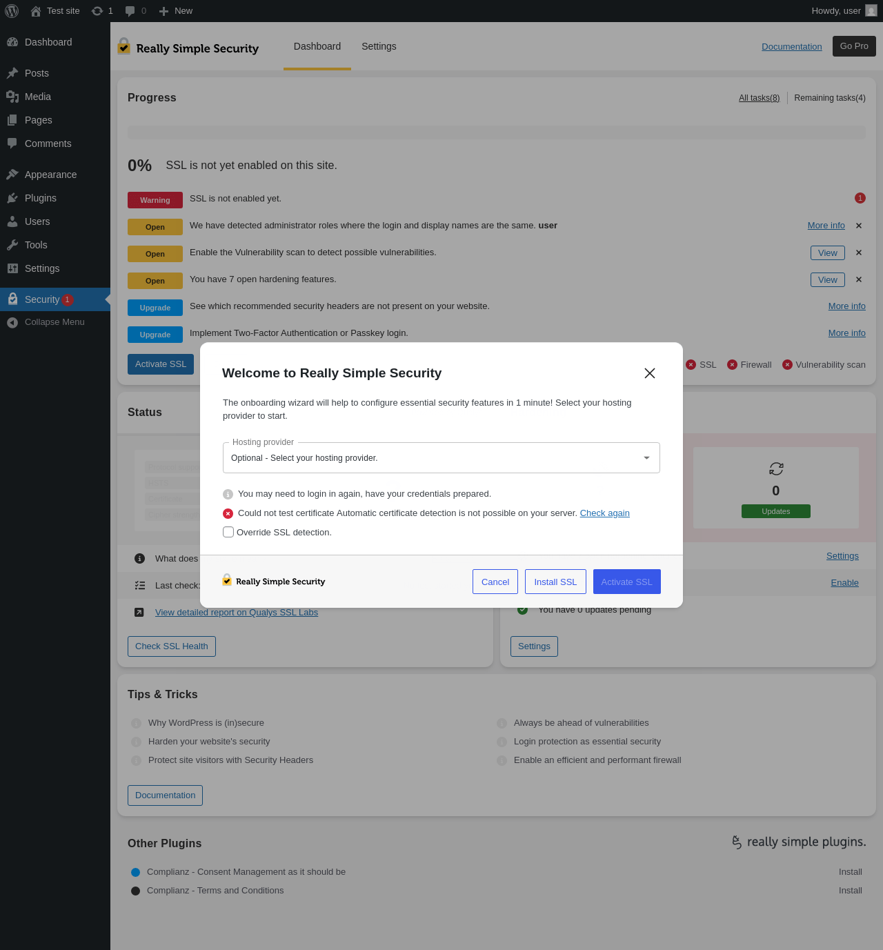The image size is (883, 950).
Task: Click the red notification badge on SSL warning
Action: [x=860, y=198]
